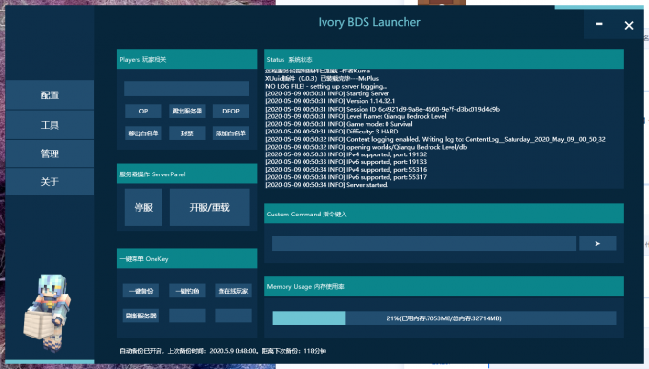Viewport: 649px width, 369px height.
Task: Click the Custom Command 指令键入 header
Action: pyautogui.click(x=444, y=214)
